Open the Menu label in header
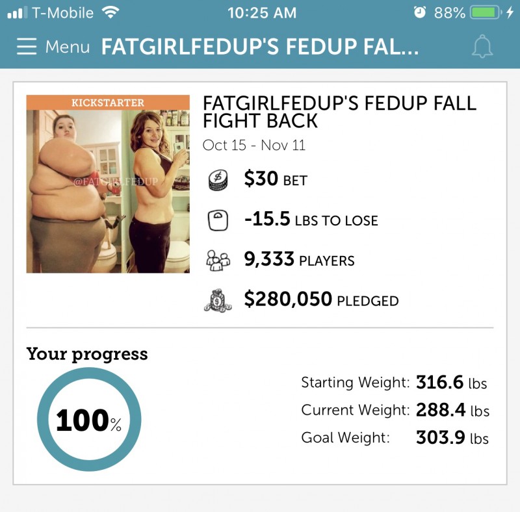 click(68, 47)
